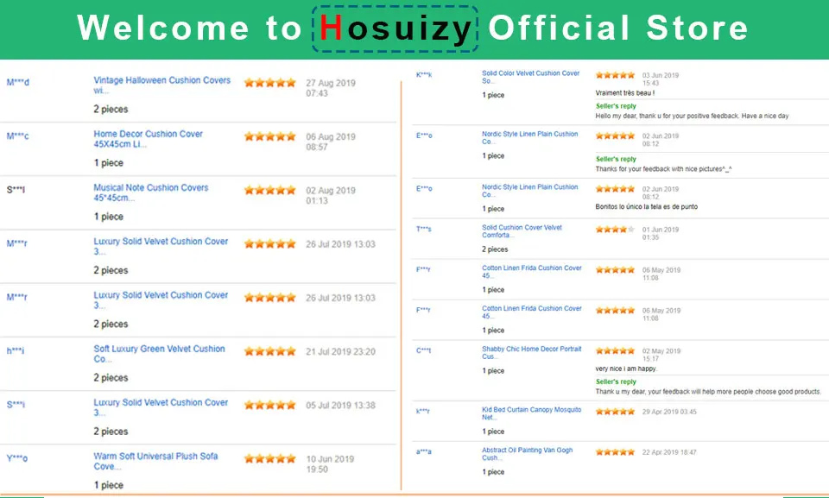Open the Solid Color Velvet Cushion Cover link
The width and height of the screenshot is (829, 498).
pos(531,77)
